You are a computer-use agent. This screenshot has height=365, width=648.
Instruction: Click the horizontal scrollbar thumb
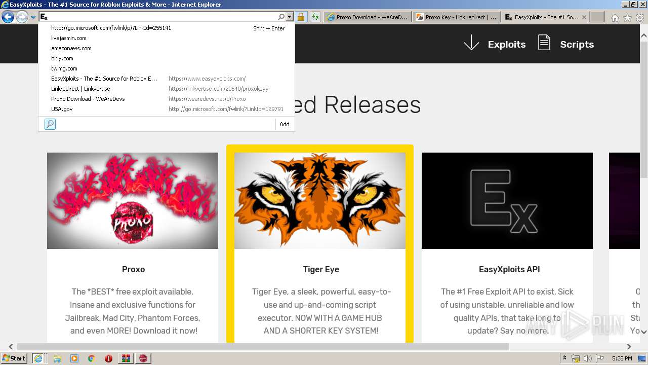point(263,347)
